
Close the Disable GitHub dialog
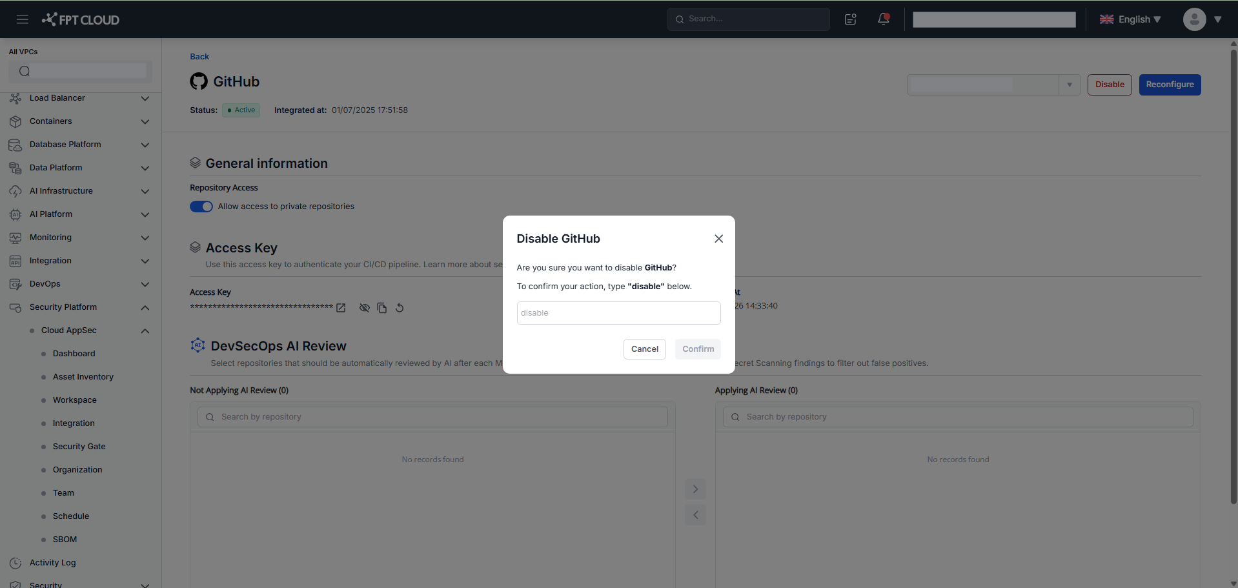pos(718,239)
